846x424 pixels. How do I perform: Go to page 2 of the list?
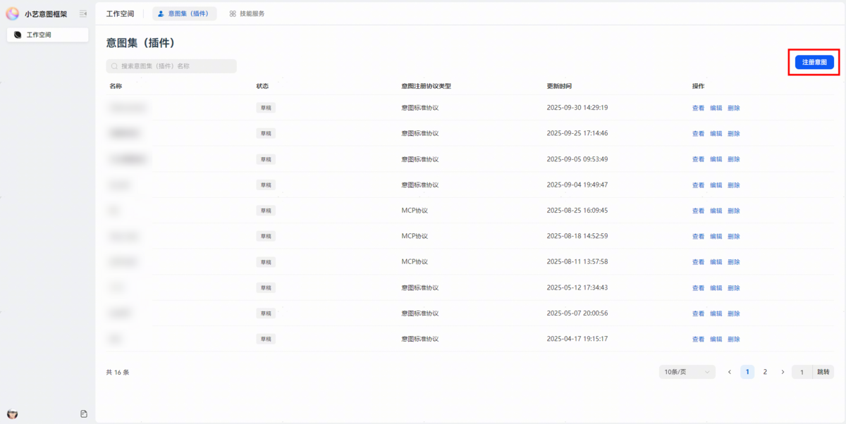click(765, 372)
